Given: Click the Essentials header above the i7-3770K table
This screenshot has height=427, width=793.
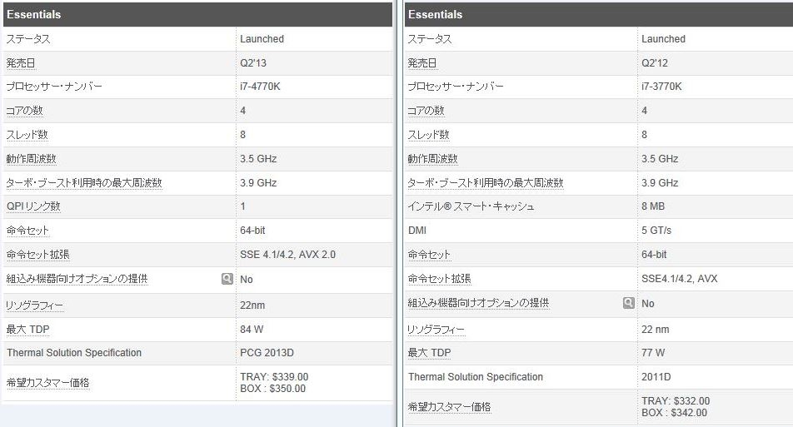Looking at the screenshot, I should tap(435, 14).
